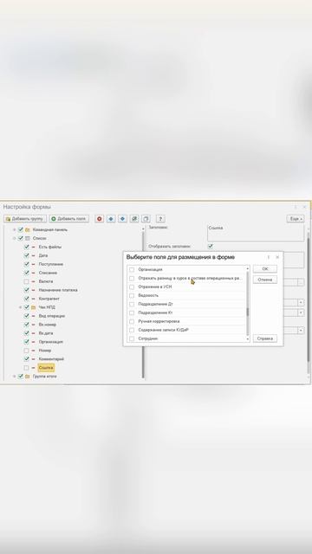Uncheck the Есть файлы checkbox

coord(27,247)
